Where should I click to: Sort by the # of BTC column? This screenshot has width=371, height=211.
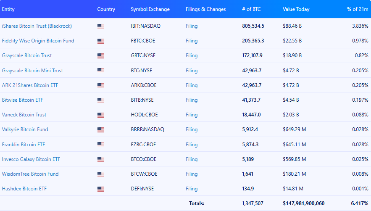click(252, 9)
